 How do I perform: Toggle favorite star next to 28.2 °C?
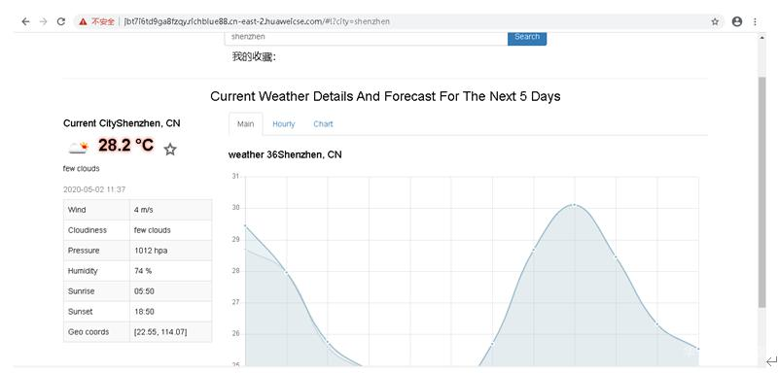tap(170, 149)
